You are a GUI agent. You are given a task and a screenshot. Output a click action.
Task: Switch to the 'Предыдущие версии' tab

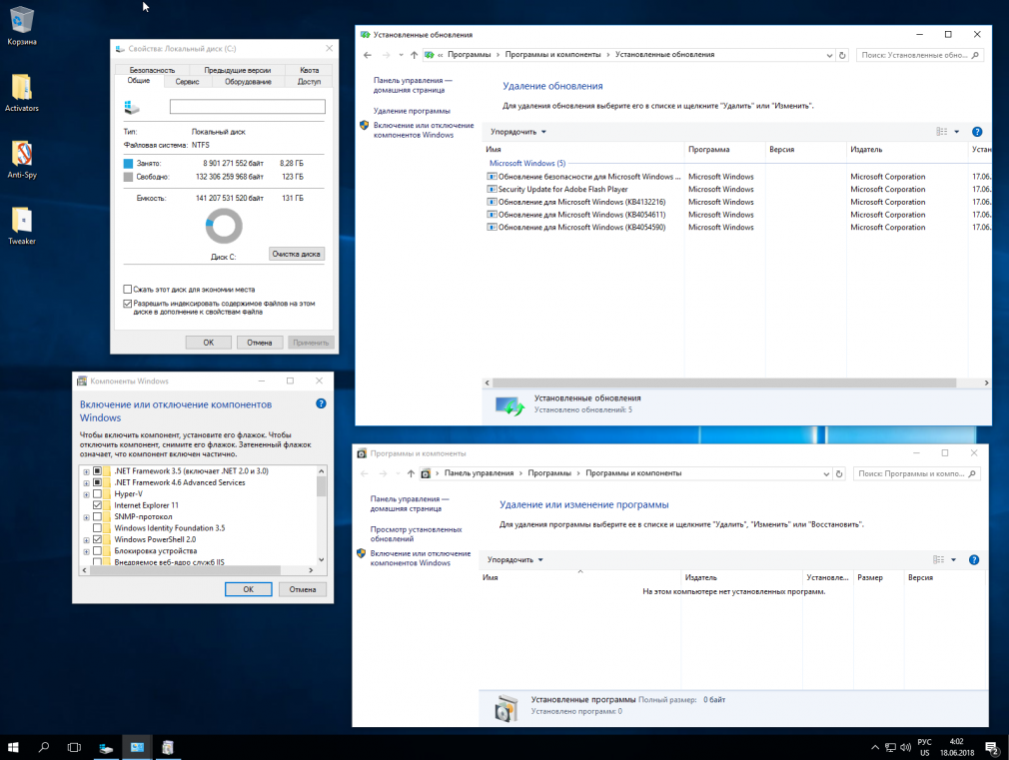(238, 70)
